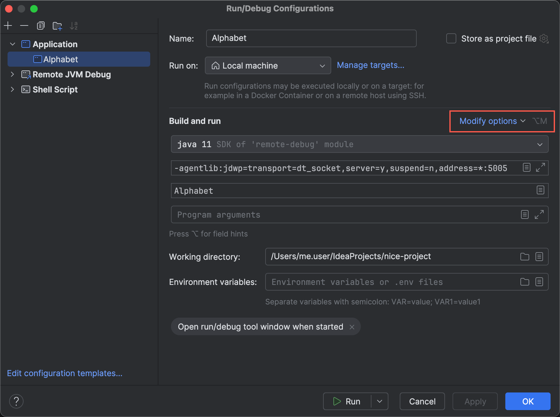Enable Store as project file
Screen dimensions: 560x417
[451, 38]
